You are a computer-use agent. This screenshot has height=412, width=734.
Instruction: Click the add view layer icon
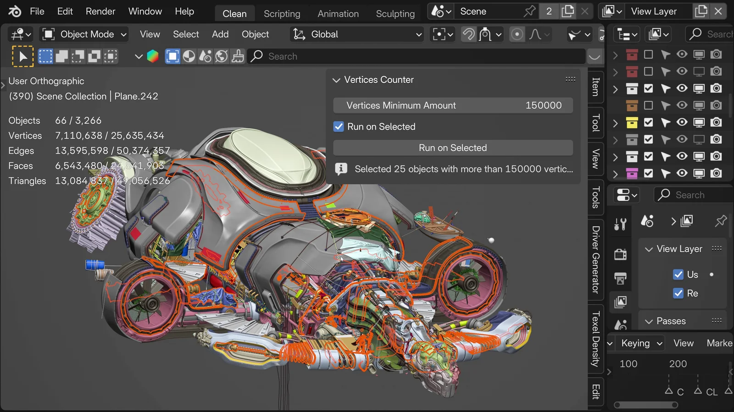point(701,11)
